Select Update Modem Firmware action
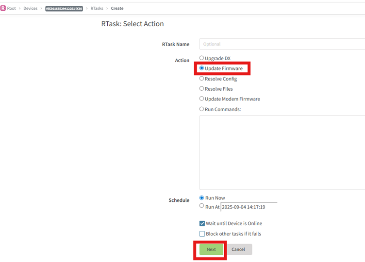The image size is (365, 262). (x=202, y=99)
